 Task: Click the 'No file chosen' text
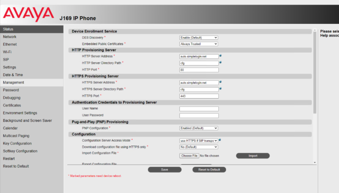tap(209, 156)
